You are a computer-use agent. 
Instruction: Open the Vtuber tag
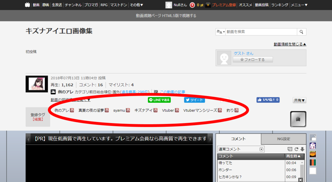click(x=168, y=110)
